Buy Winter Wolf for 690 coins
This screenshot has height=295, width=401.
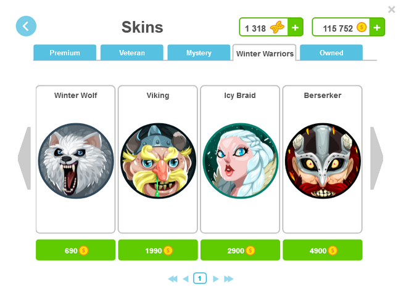point(76,250)
